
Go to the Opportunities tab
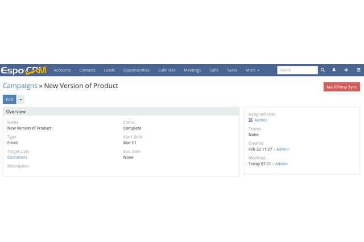pyautogui.click(x=136, y=70)
